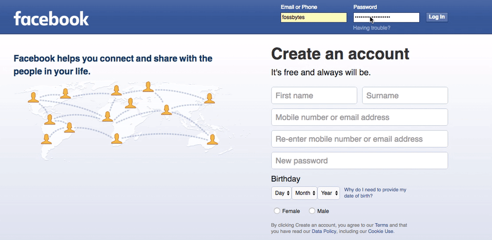The width and height of the screenshot is (492, 240).
Task: Open the Having trouble? link
Action: point(372,28)
